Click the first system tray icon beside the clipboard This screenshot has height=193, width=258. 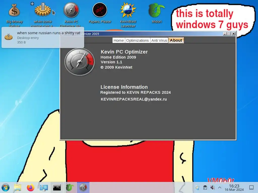click(x=197, y=187)
